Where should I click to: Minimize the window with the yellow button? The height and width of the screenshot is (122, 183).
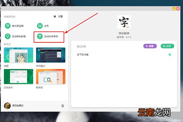[x=174, y=8]
